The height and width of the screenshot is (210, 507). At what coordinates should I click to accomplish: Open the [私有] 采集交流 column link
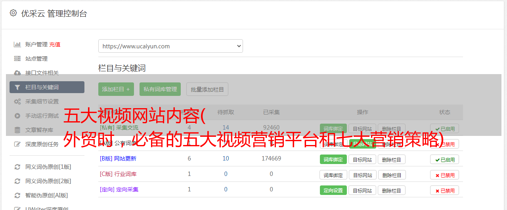tap(119, 128)
